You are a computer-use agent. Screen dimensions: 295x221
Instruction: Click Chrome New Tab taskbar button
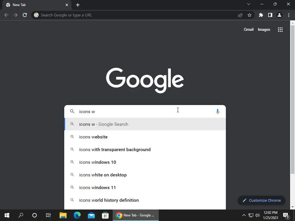(136, 215)
